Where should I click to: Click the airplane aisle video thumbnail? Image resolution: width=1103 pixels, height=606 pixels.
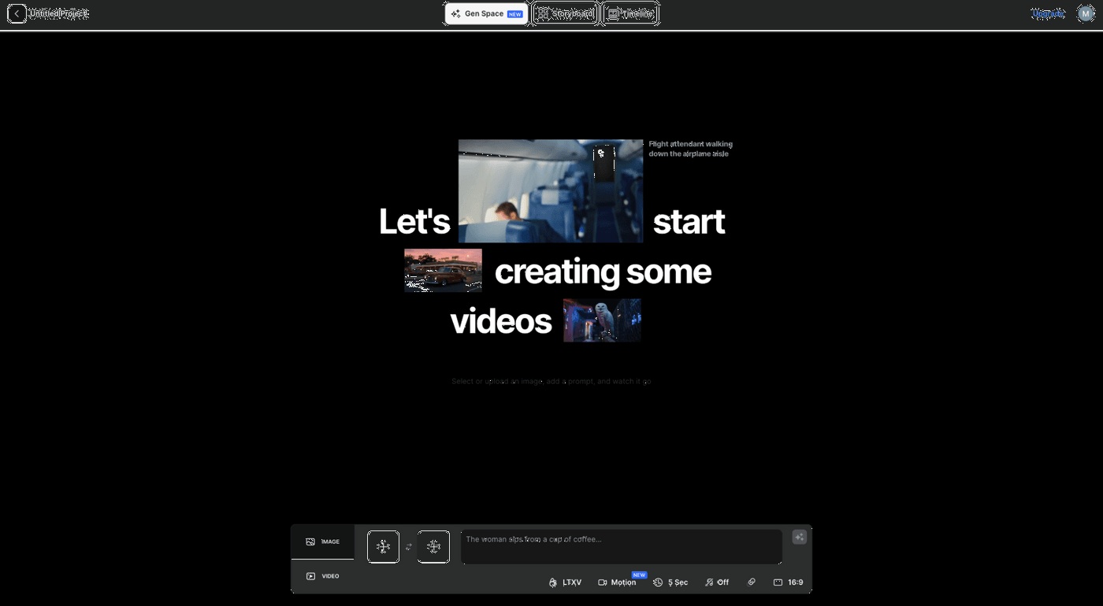pos(550,190)
